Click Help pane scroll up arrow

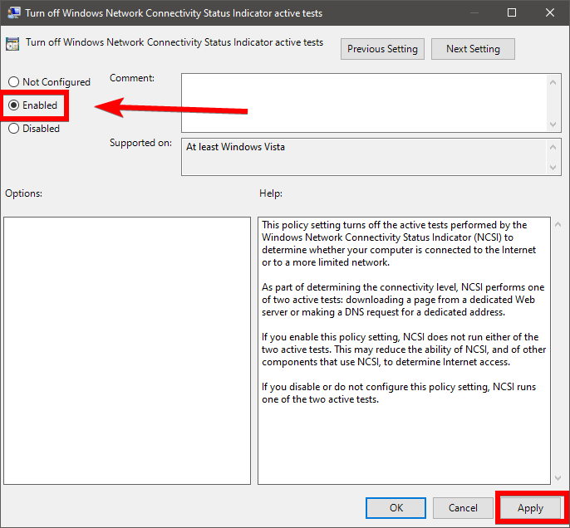558,225
